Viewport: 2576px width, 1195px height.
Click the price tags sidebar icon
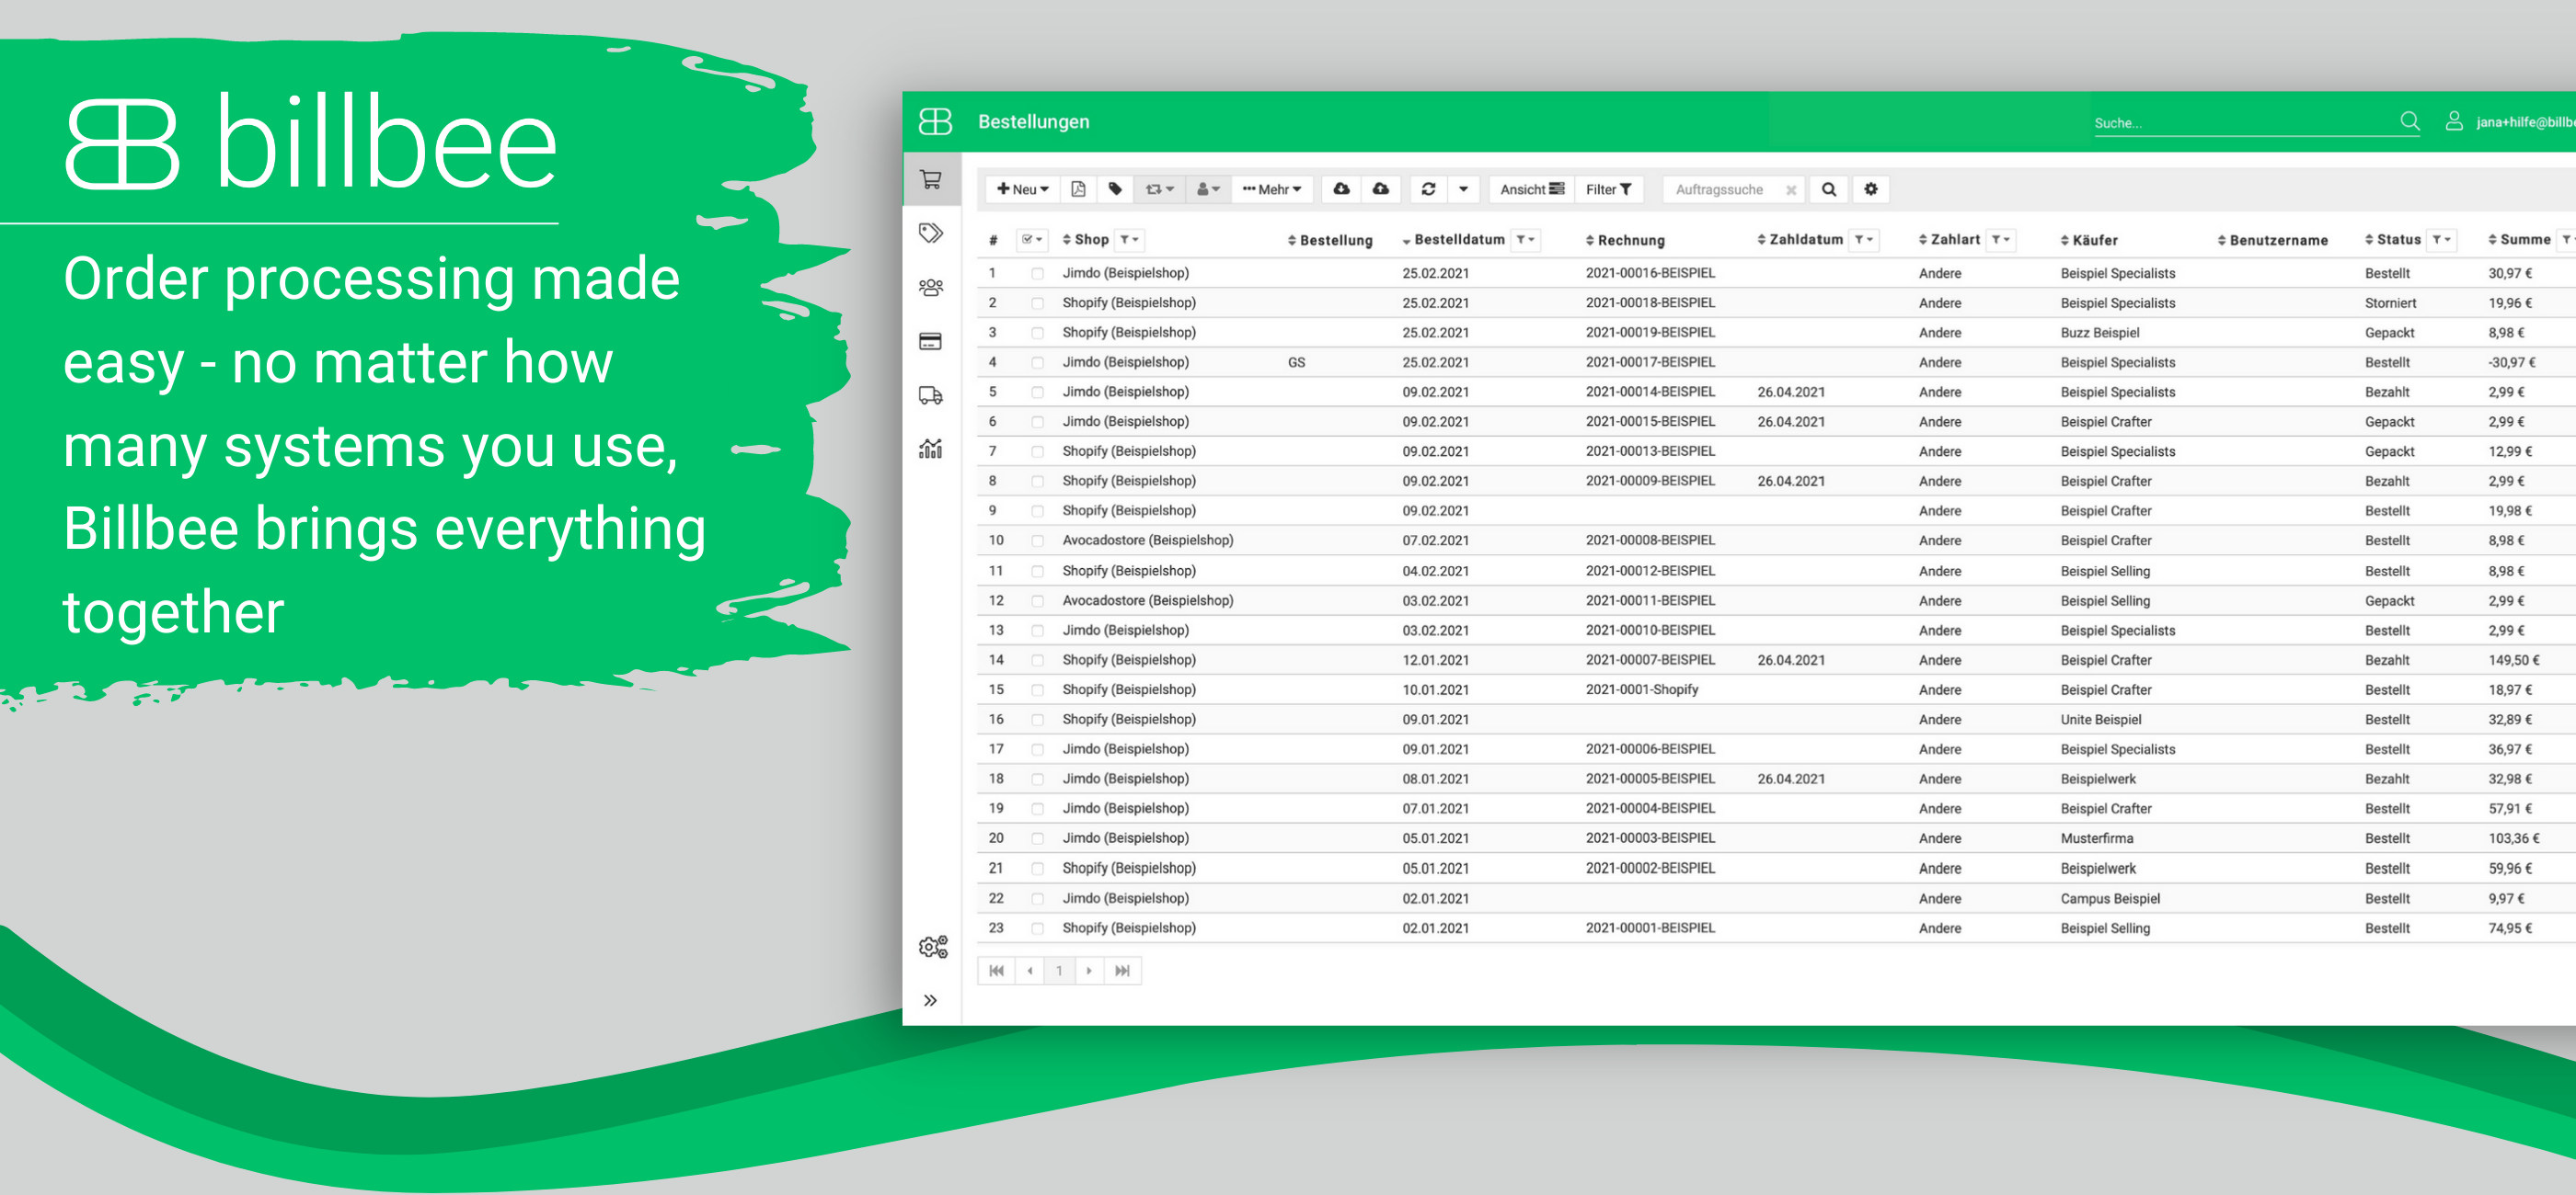click(x=930, y=233)
